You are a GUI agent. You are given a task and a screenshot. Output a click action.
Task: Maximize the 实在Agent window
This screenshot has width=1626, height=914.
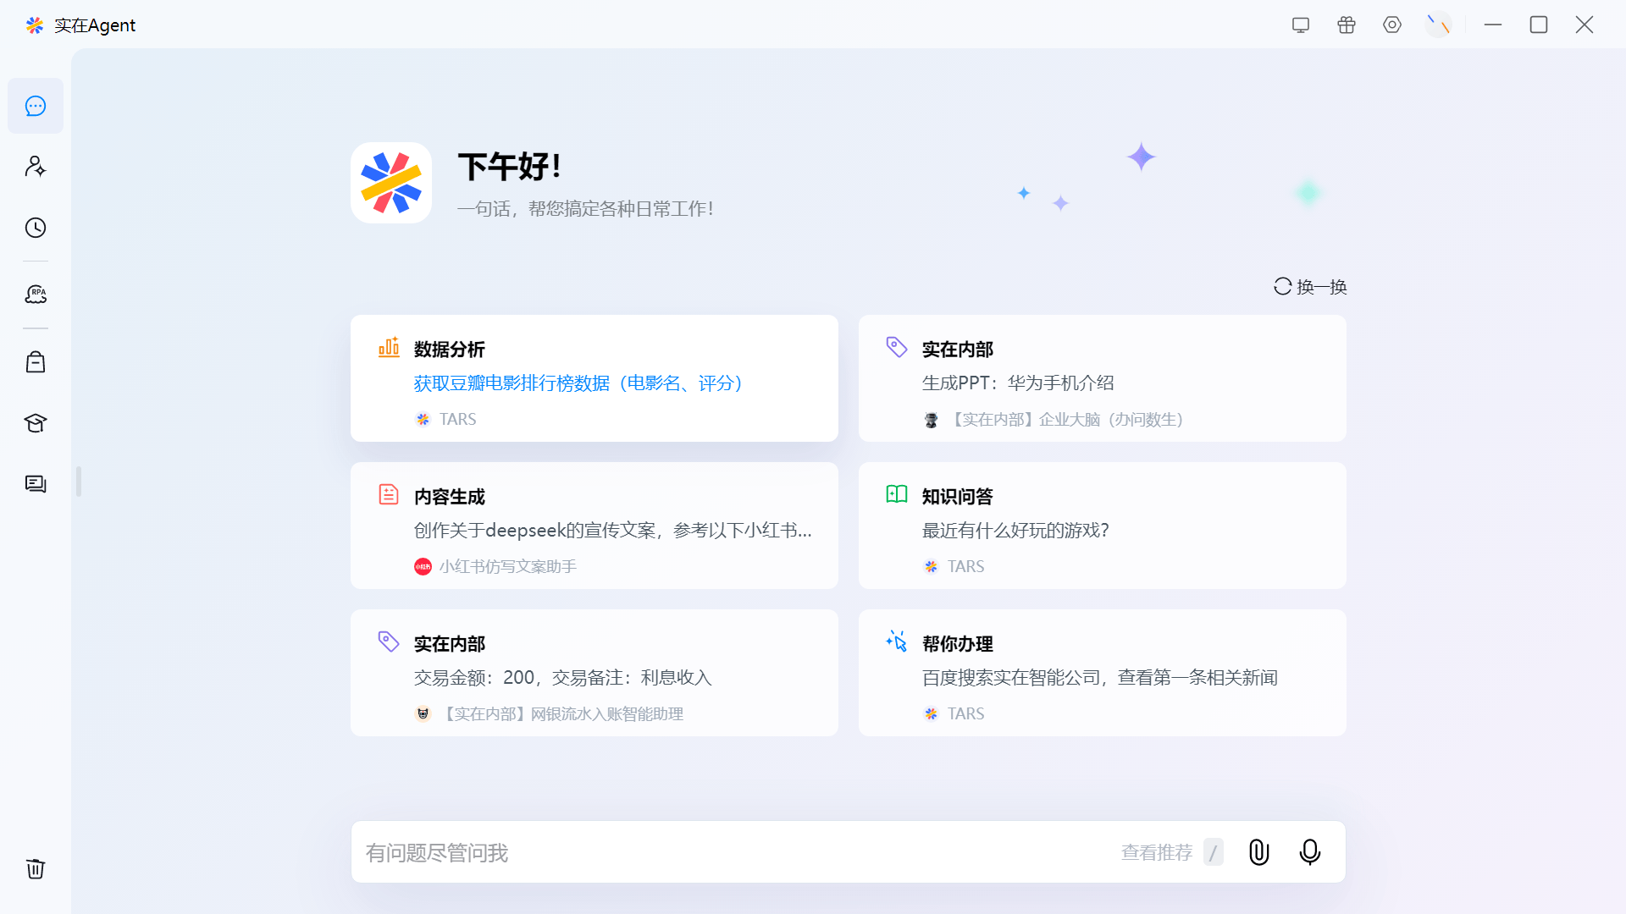1539,25
